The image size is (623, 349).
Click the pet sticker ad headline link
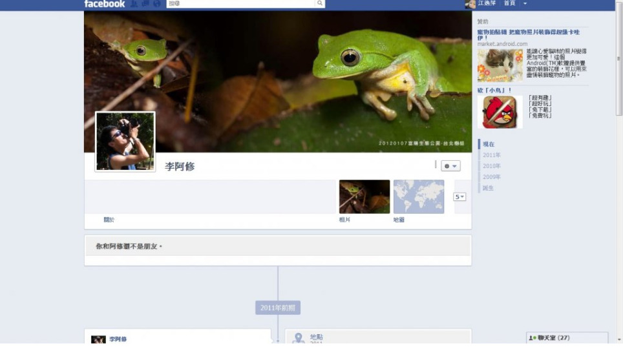click(528, 34)
